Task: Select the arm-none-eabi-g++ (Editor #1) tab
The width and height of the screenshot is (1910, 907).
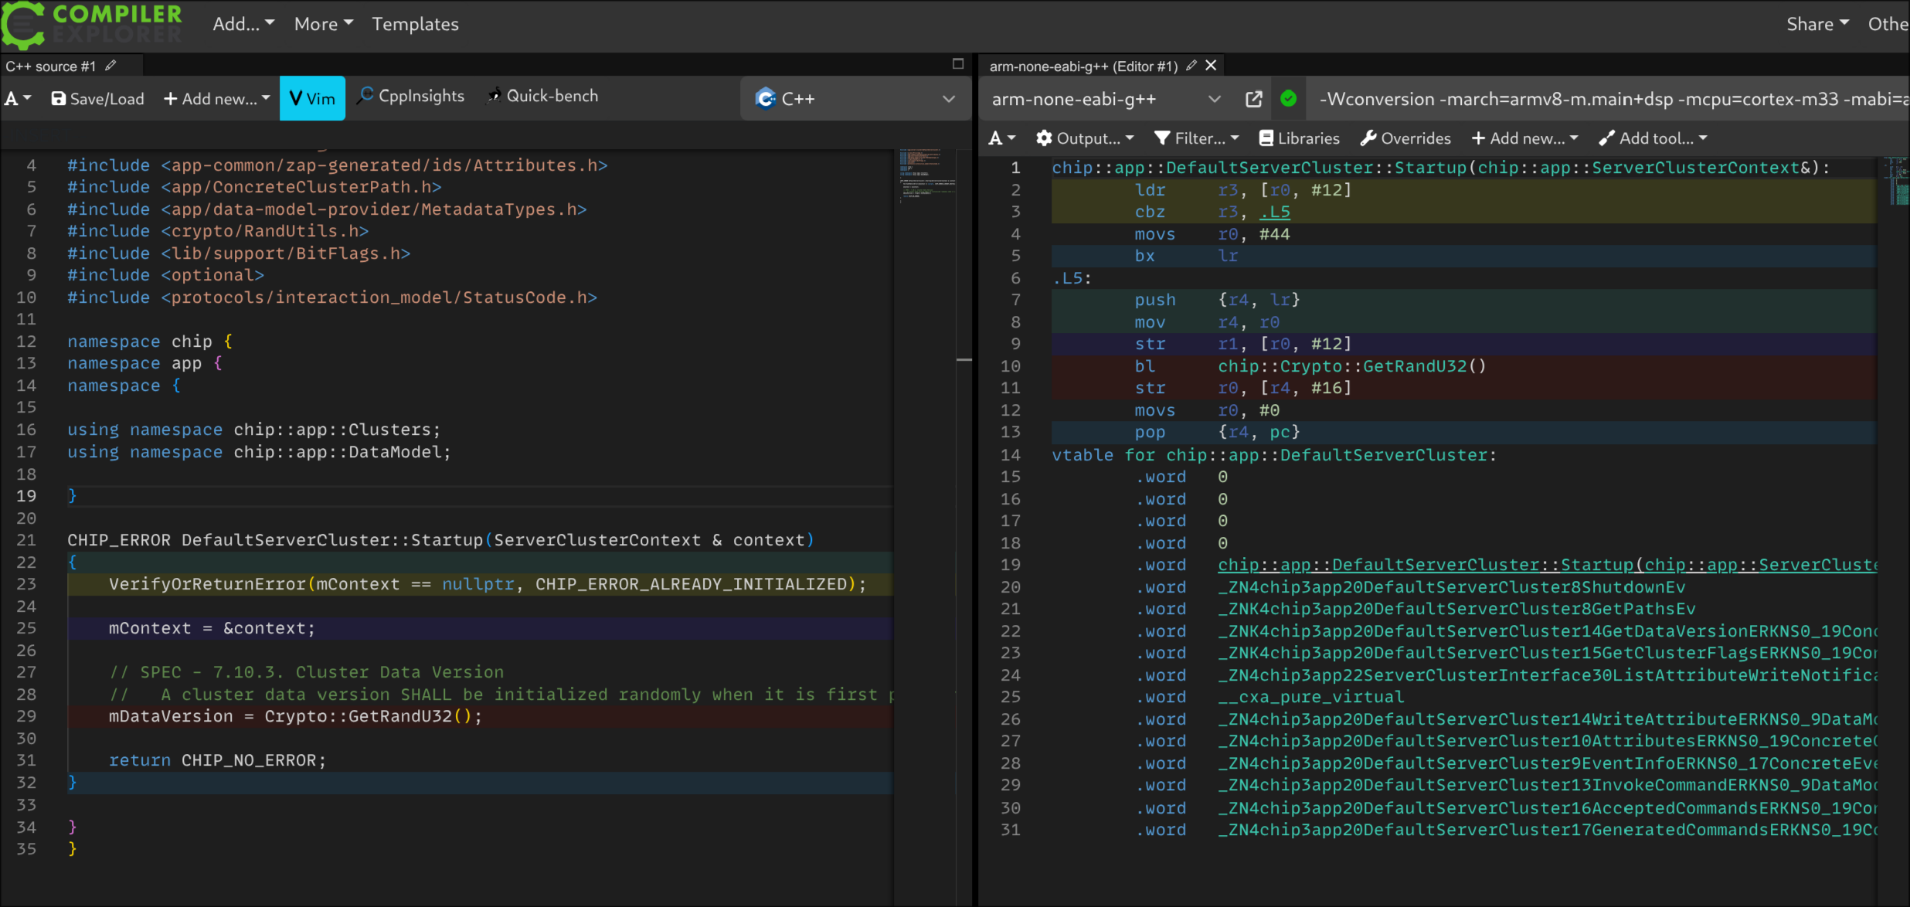Action: point(1083,66)
